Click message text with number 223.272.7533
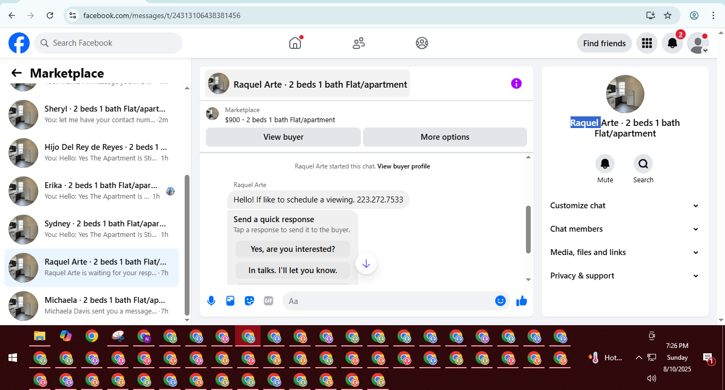This screenshot has width=725, height=390. (318, 200)
